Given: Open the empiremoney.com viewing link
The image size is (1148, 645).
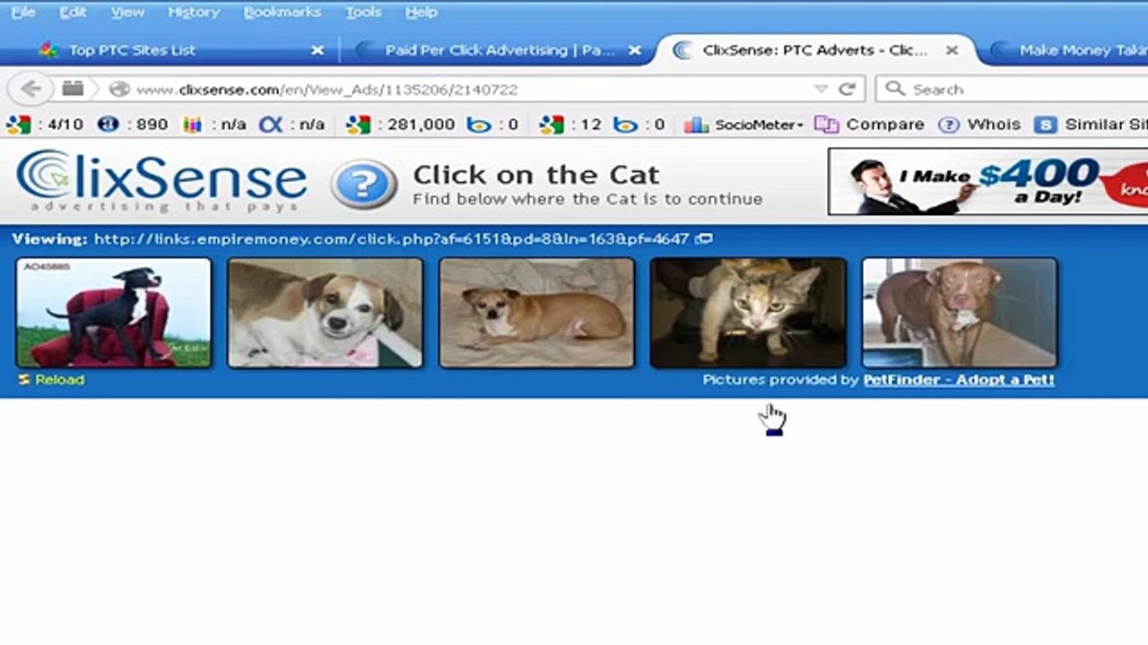Looking at the screenshot, I should 391,239.
